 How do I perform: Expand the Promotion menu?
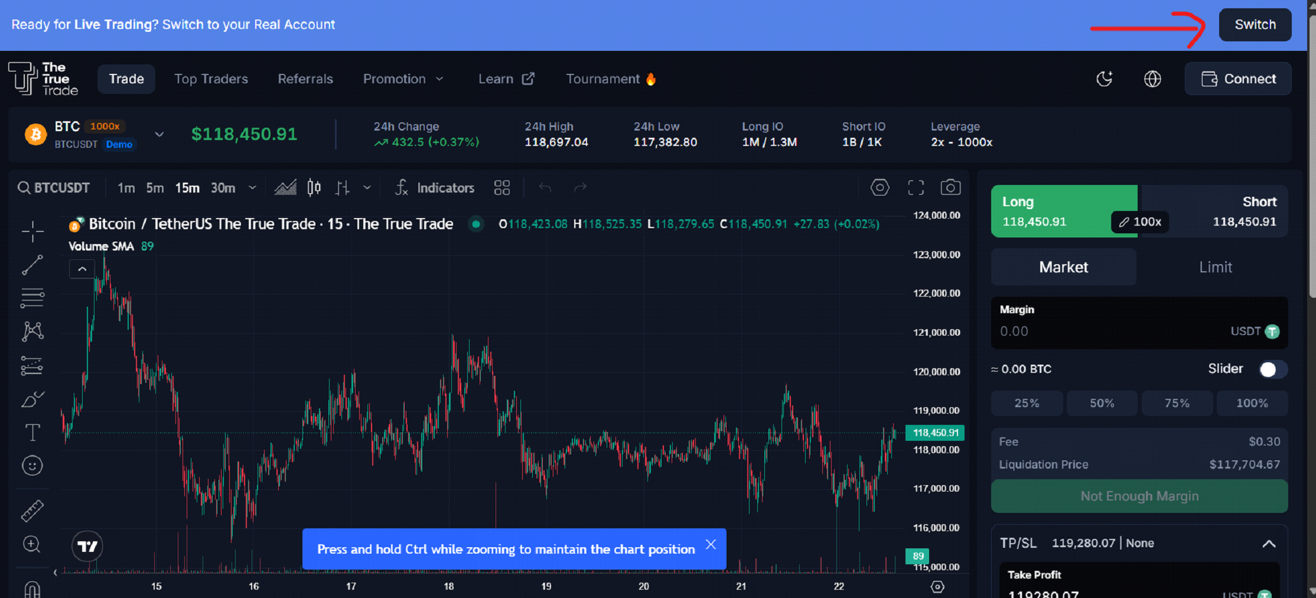[403, 79]
